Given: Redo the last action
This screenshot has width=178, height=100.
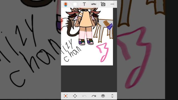Looking at the screenshot, I should (94, 96).
